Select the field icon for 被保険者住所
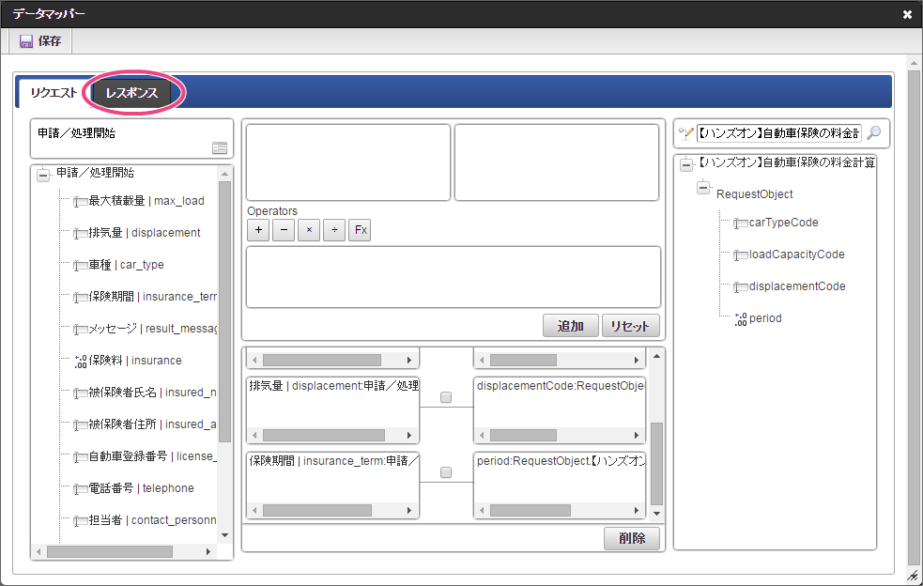The width and height of the screenshot is (923, 586). tap(81, 425)
